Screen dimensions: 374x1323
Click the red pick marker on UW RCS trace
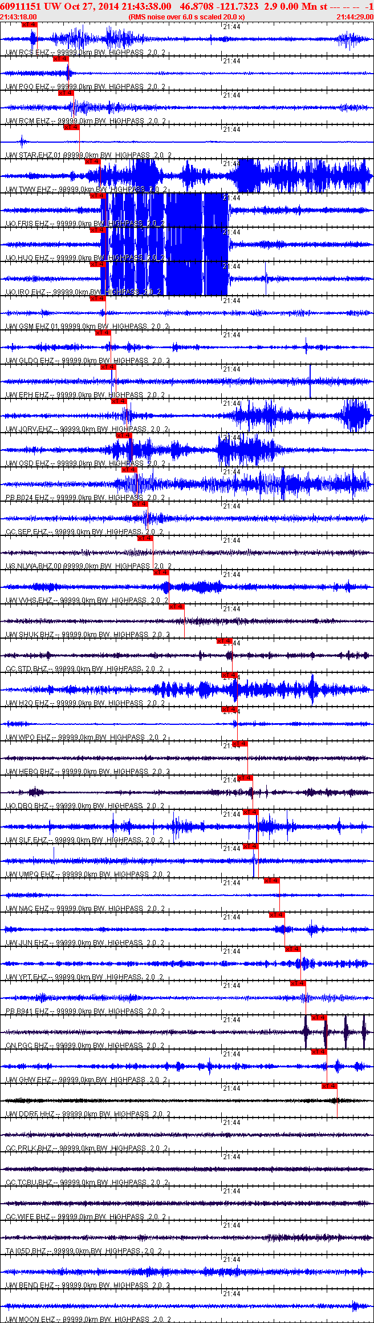click(x=29, y=25)
